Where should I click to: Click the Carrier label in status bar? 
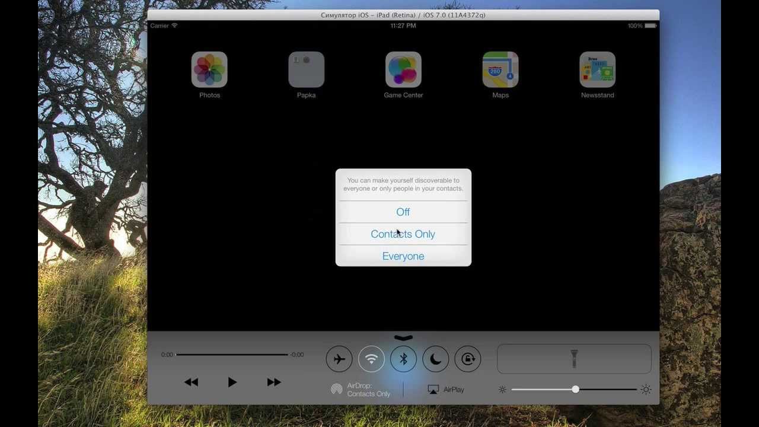click(x=160, y=26)
